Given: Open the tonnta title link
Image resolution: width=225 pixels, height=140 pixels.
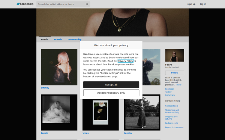Looking at the screenshot, I should pos(128,133).
